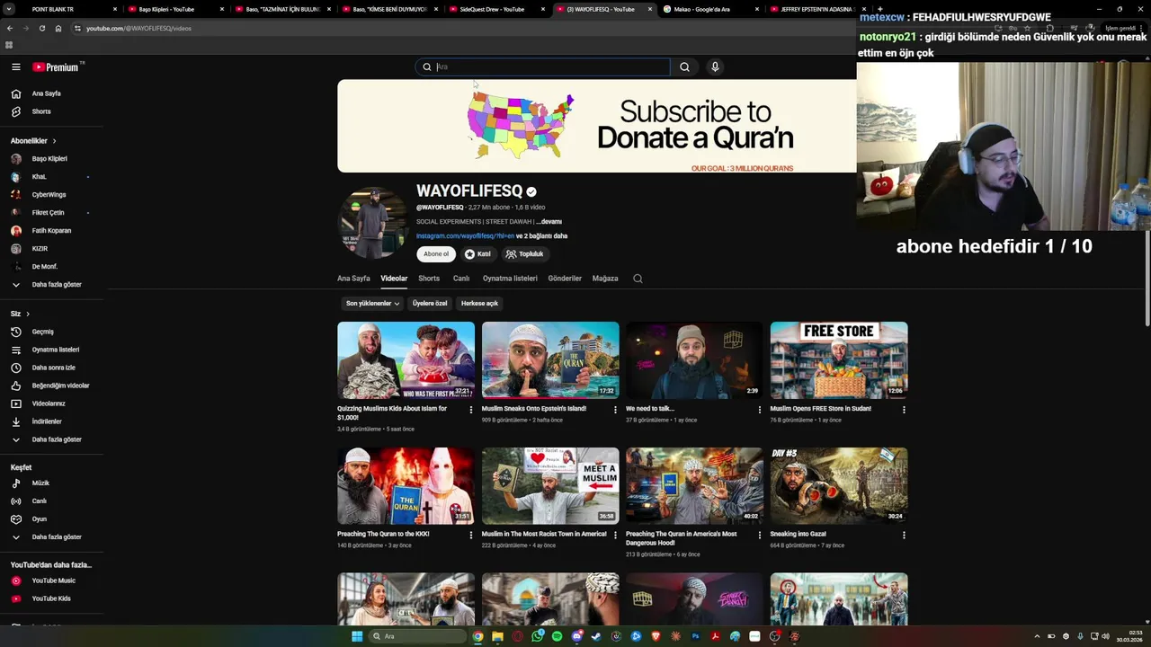
Task: Click the Abone ol subscribe button
Action: point(436,254)
